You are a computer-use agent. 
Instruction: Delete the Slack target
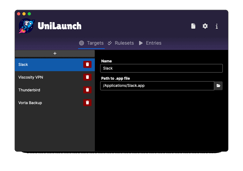click(87, 65)
